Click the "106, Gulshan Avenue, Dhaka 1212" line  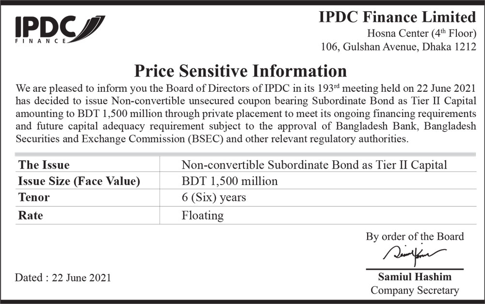(x=399, y=47)
